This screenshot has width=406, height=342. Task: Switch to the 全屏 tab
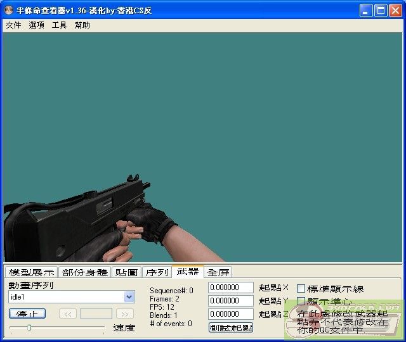click(218, 272)
